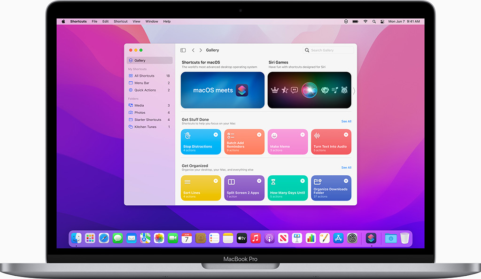The image size is (481, 279).
Task: Launch Music from the Dock
Action: [256, 238]
